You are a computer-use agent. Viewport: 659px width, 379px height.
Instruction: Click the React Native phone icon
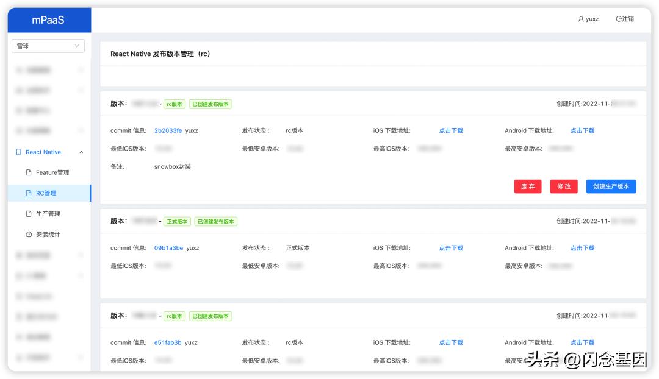click(x=19, y=152)
